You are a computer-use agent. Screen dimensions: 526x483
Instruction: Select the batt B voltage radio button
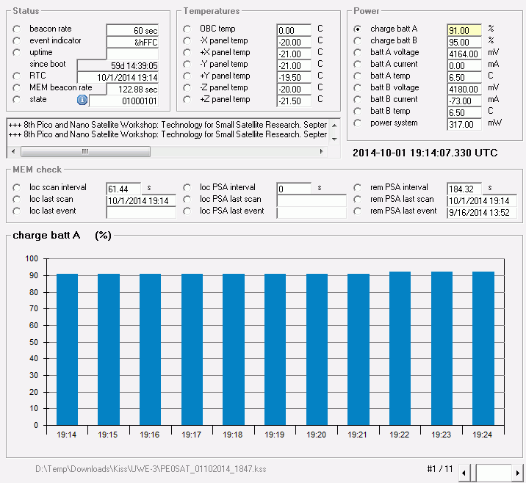(x=358, y=88)
